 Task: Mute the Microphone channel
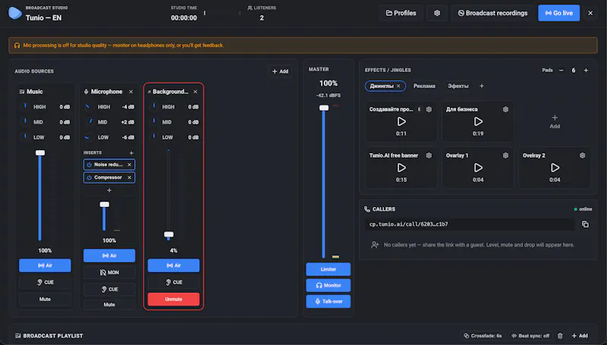(x=109, y=304)
